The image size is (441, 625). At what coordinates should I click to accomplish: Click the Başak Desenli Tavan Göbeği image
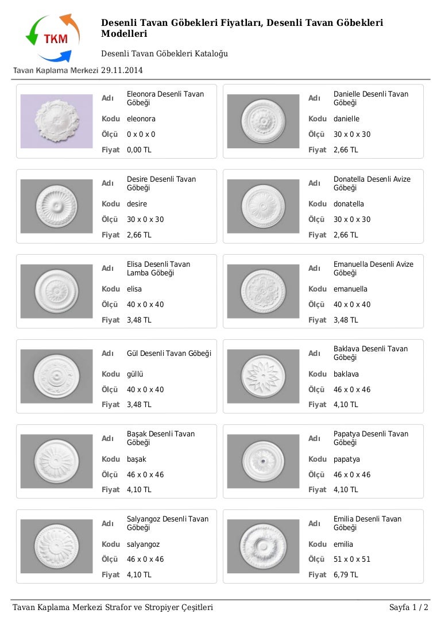click(x=56, y=461)
